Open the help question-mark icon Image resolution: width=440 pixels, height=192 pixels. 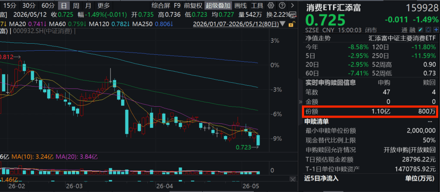[x=283, y=5]
